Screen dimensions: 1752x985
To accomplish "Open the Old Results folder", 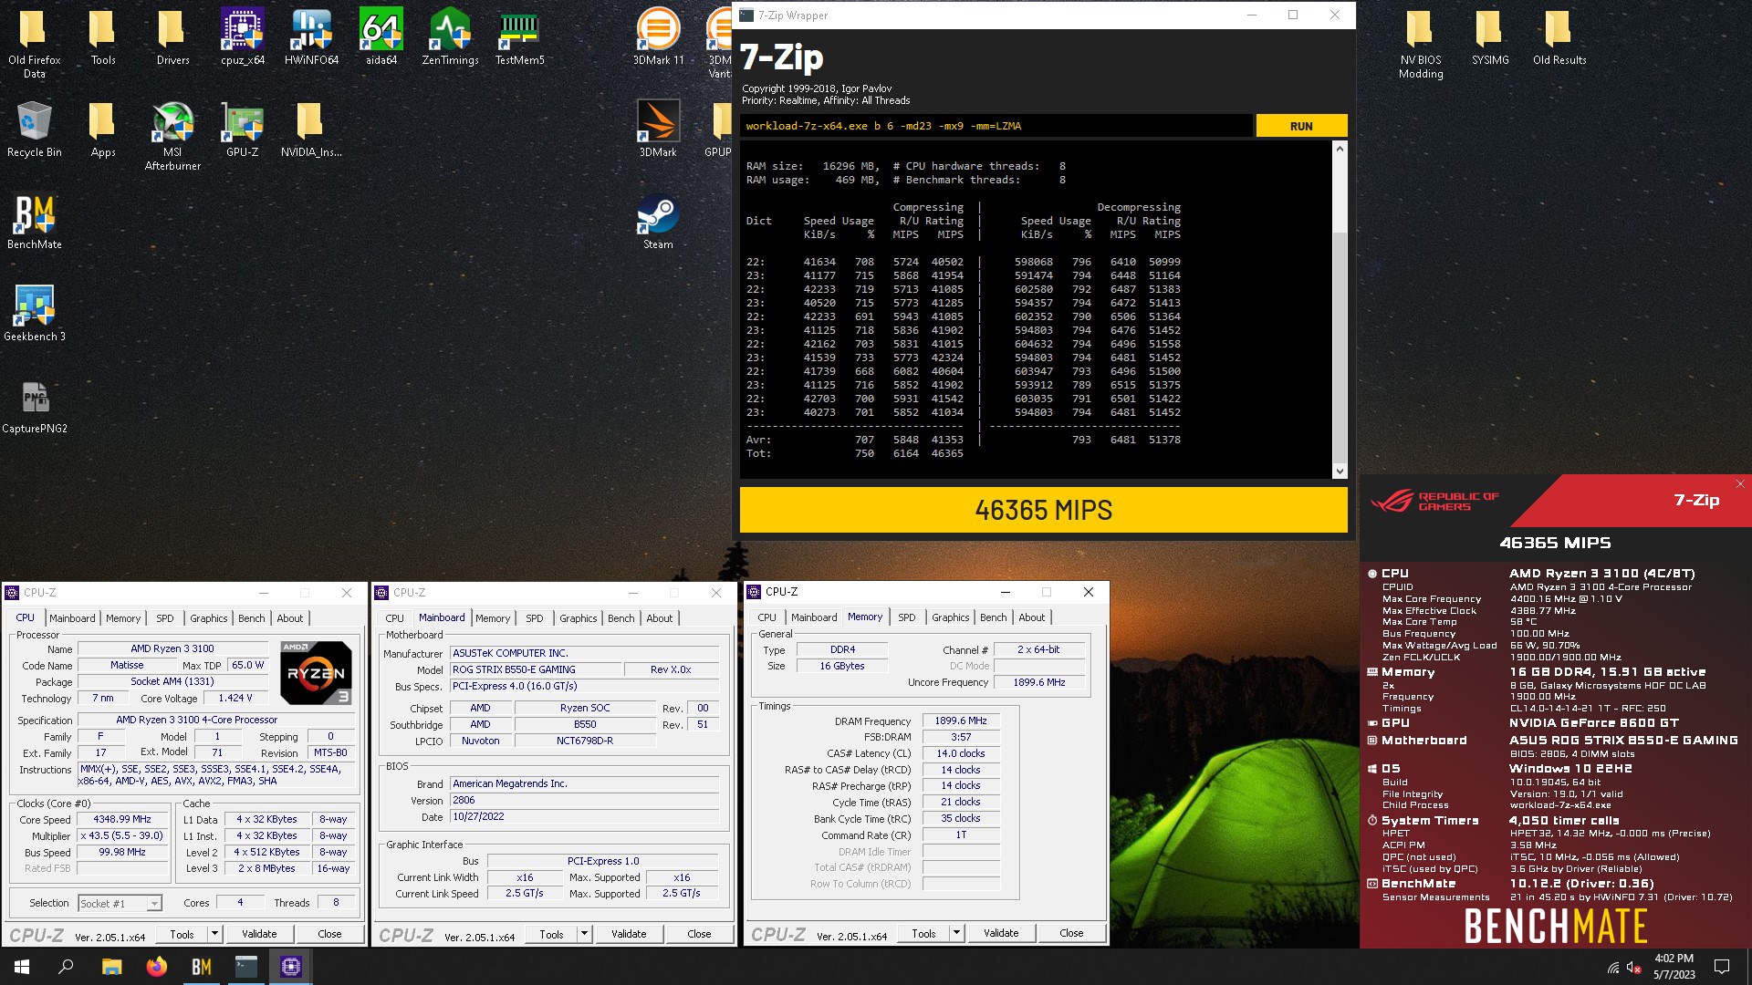I will pyautogui.click(x=1559, y=36).
